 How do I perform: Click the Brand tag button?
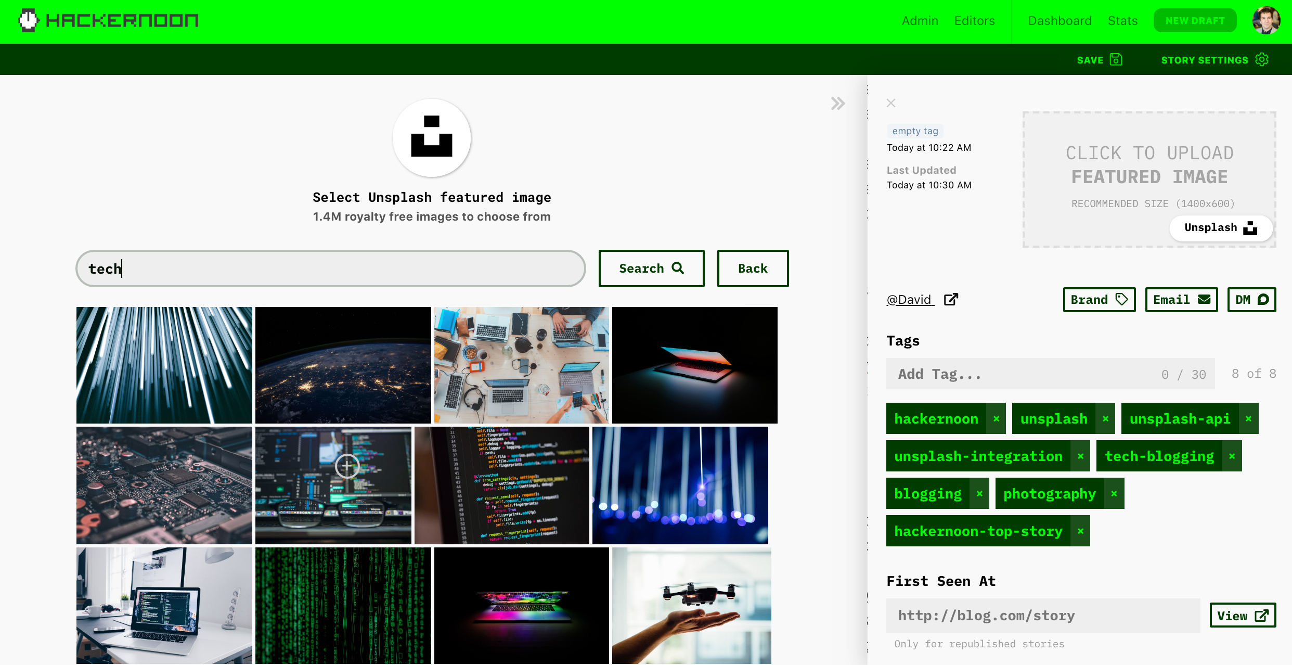[x=1099, y=300]
